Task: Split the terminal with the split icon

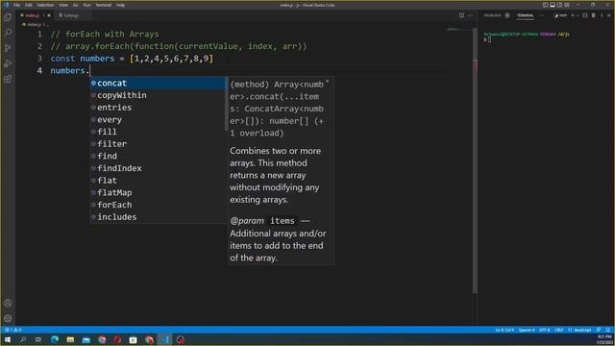Action: (x=585, y=15)
